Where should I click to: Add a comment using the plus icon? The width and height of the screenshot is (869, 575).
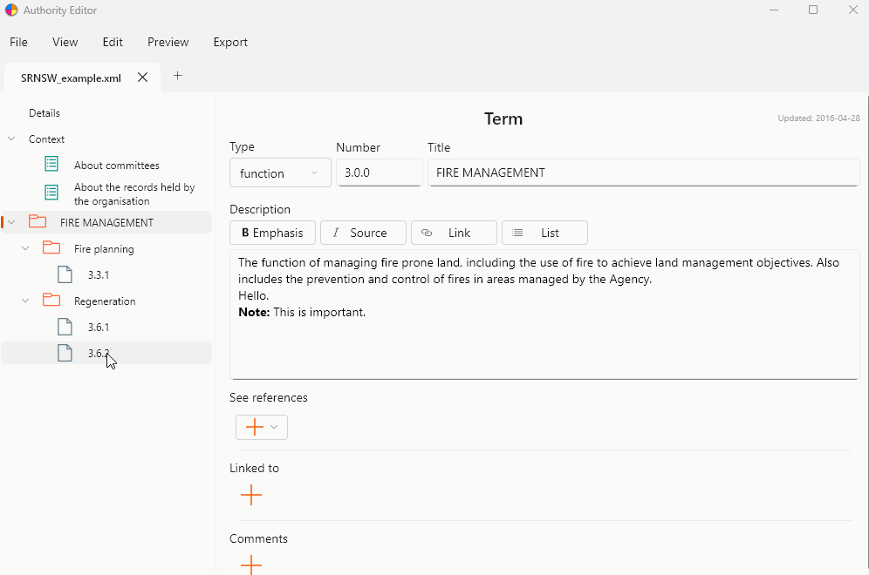point(250,565)
